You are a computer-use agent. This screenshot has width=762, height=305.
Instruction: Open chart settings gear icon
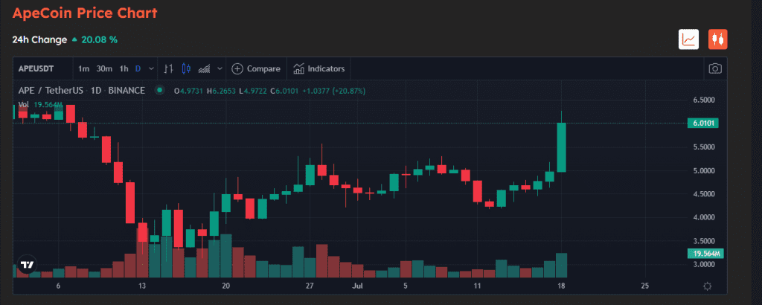point(708,286)
